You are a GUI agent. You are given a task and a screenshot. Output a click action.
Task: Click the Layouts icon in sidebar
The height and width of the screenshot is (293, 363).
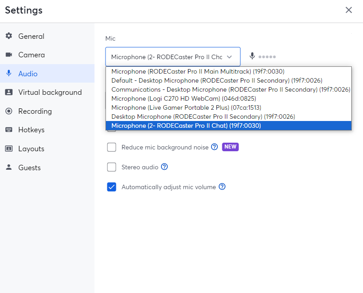pos(9,149)
